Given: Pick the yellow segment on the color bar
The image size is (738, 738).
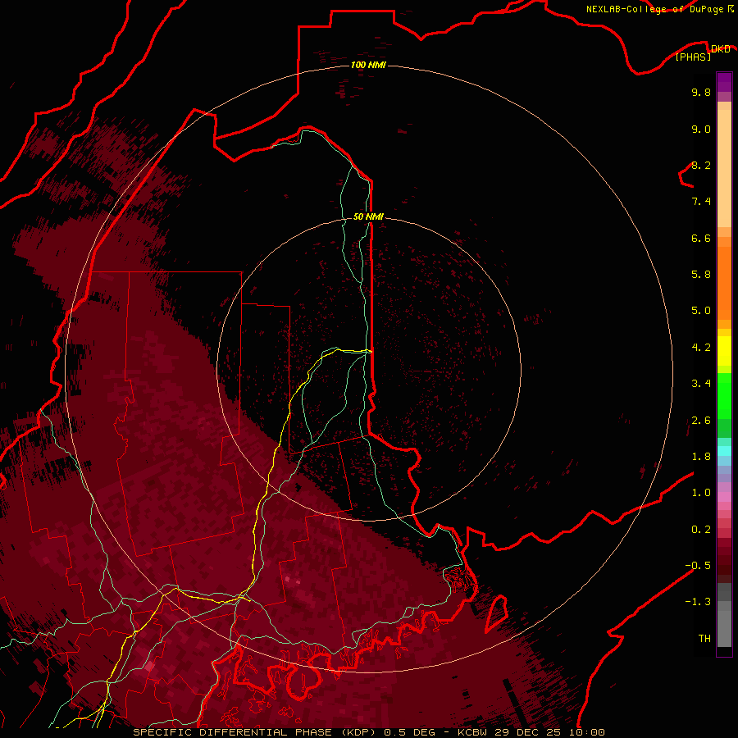Looking at the screenshot, I should (x=724, y=351).
